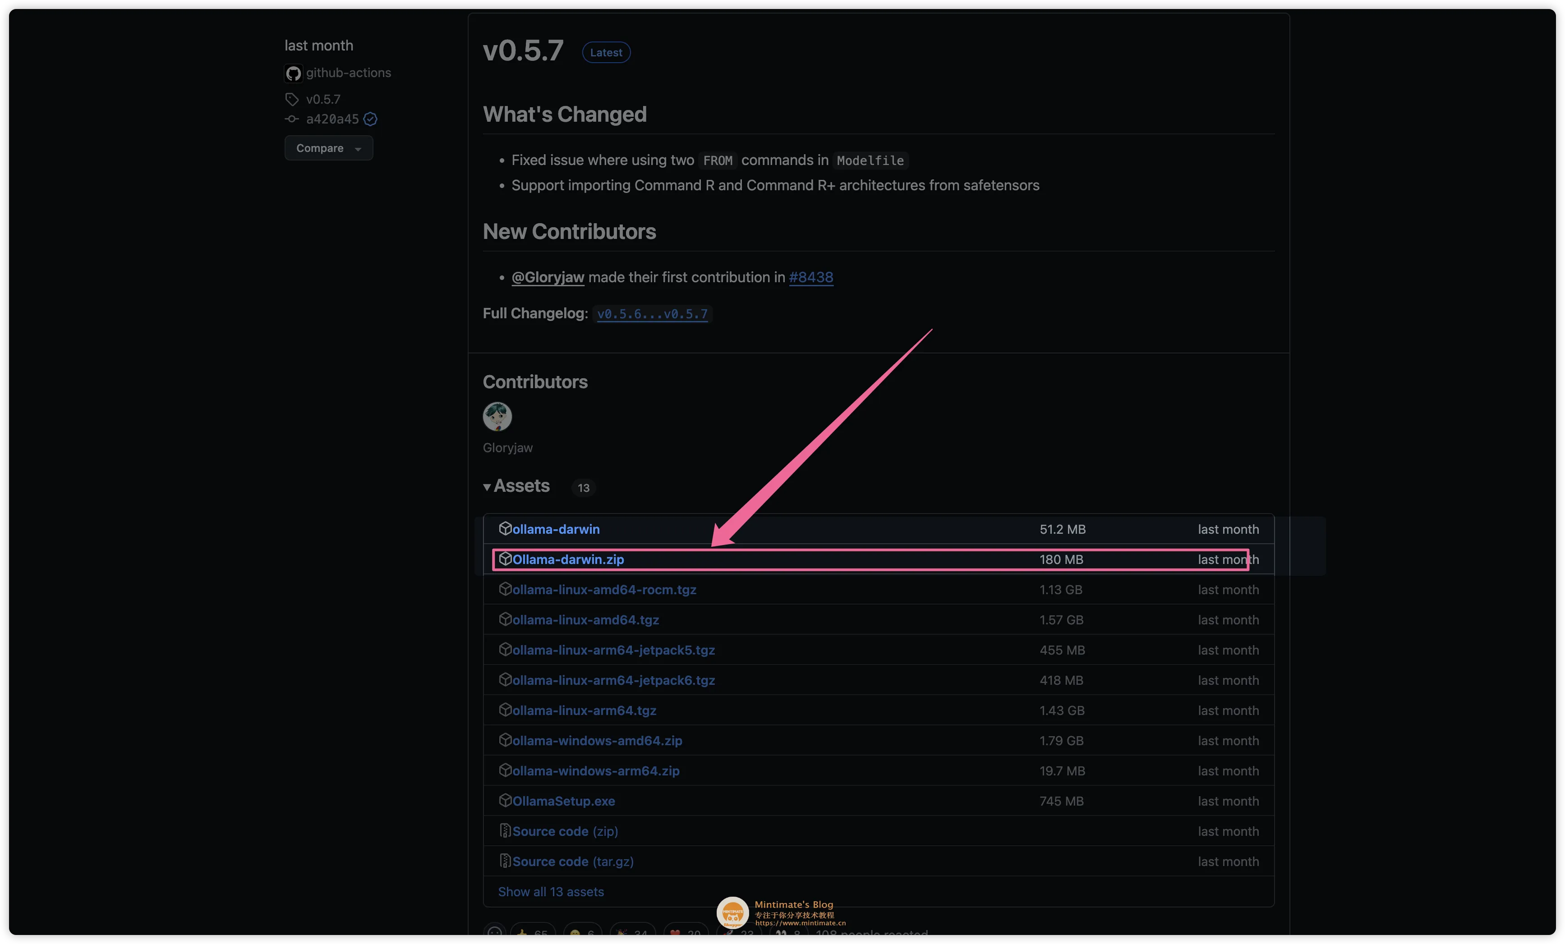The width and height of the screenshot is (1565, 944).
Task: Open pull request #8438
Action: [810, 277]
